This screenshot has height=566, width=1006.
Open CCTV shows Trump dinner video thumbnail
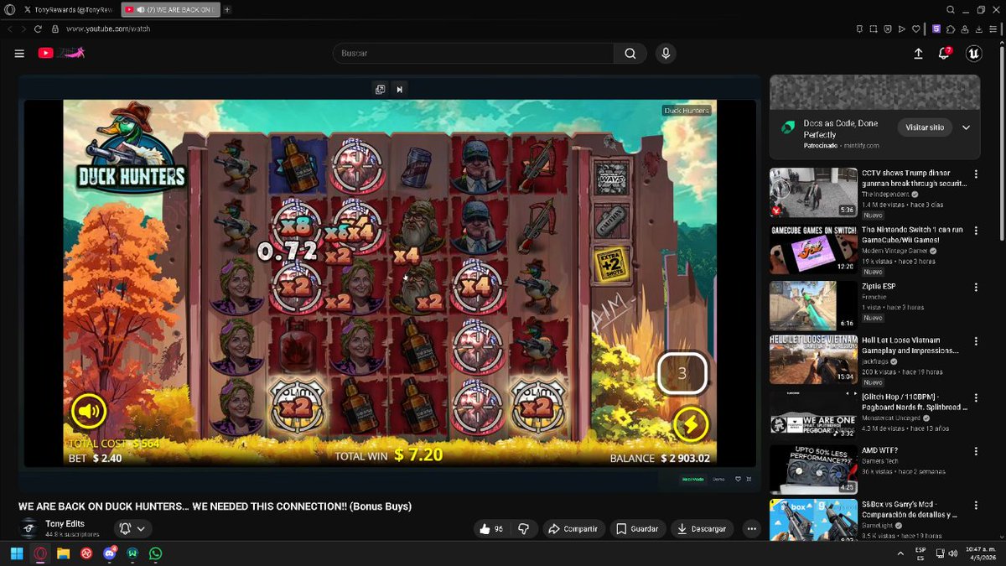(813, 192)
